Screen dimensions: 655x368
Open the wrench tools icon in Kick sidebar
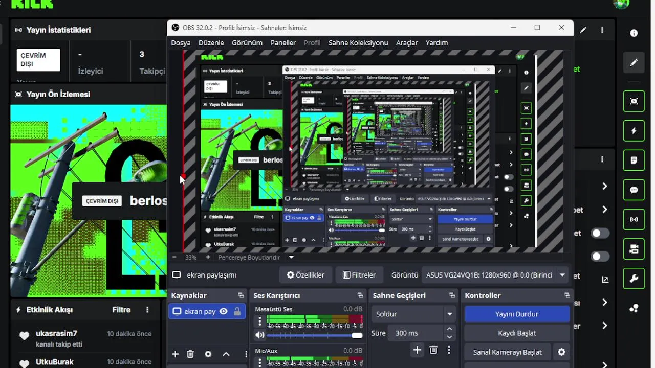pos(634,279)
